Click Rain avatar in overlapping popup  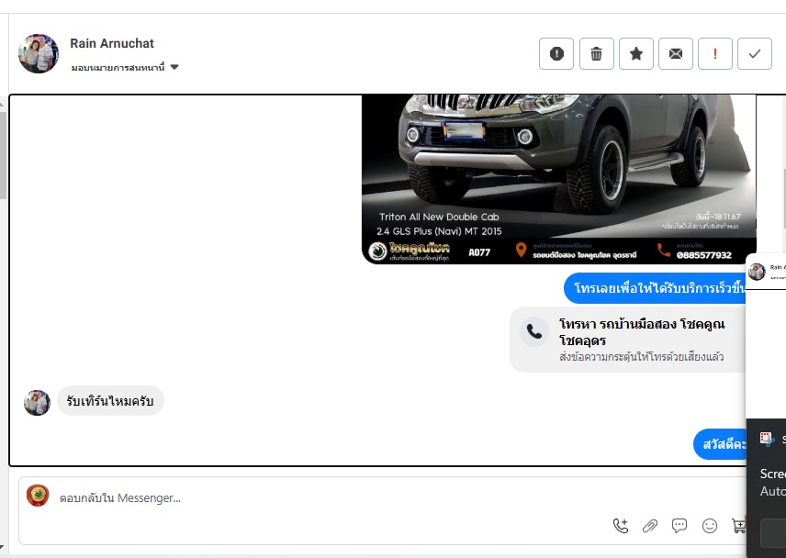[x=757, y=272]
